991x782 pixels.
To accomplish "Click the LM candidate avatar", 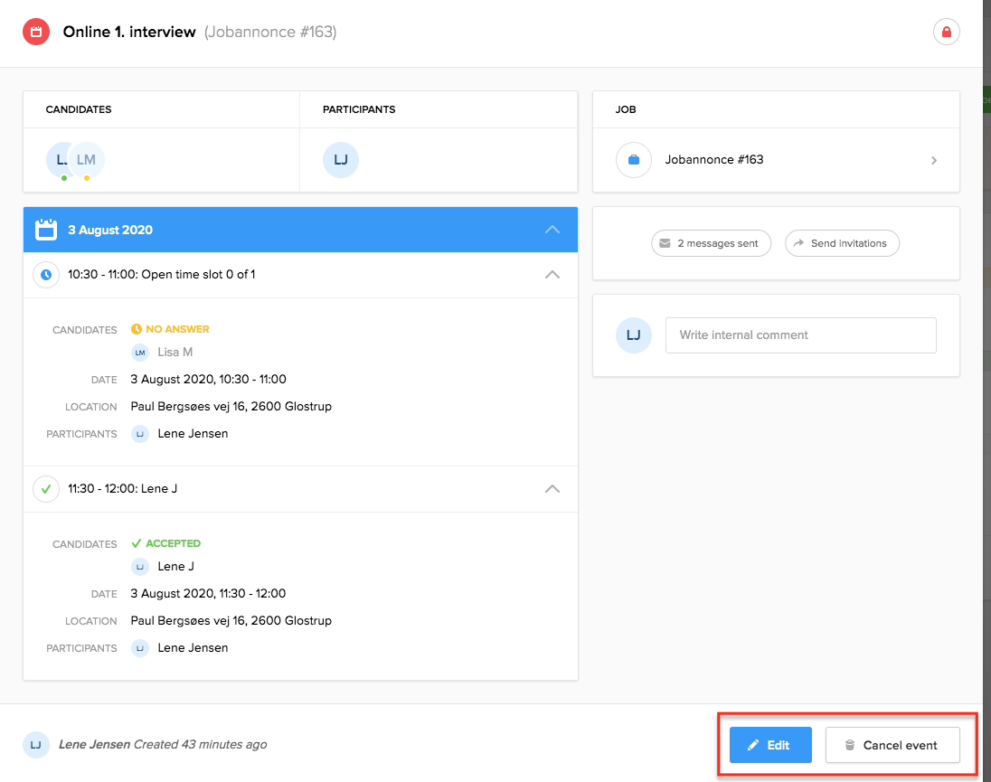I will coord(89,160).
